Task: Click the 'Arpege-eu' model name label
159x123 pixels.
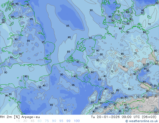Action: (31, 117)
